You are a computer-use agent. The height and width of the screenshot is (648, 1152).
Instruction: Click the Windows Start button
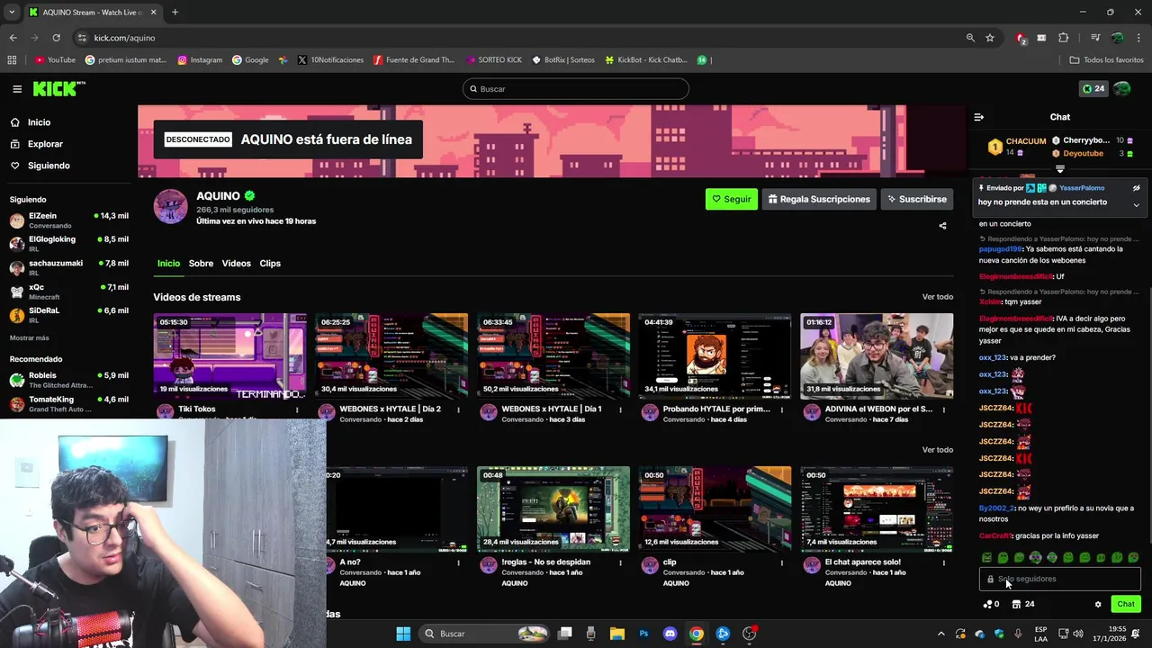[x=403, y=634]
